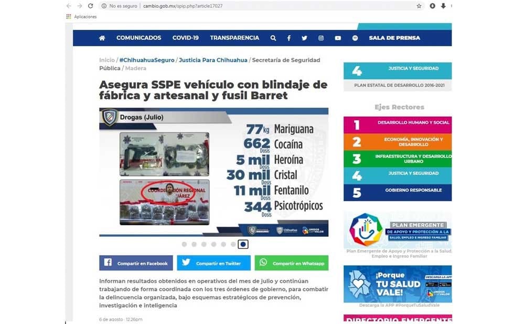Open the TRANSPARENCIA menu item
The height and width of the screenshot is (324, 514).
pos(234,38)
